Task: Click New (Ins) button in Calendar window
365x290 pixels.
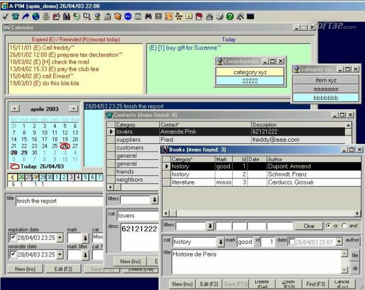Action: (x=25, y=269)
